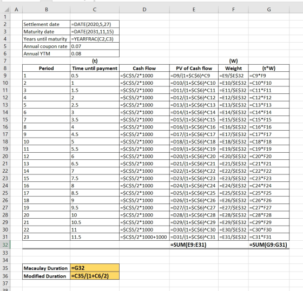Select cell with formula =E12/$E$32
This screenshot has width=303, height=291.
[x=233, y=98]
